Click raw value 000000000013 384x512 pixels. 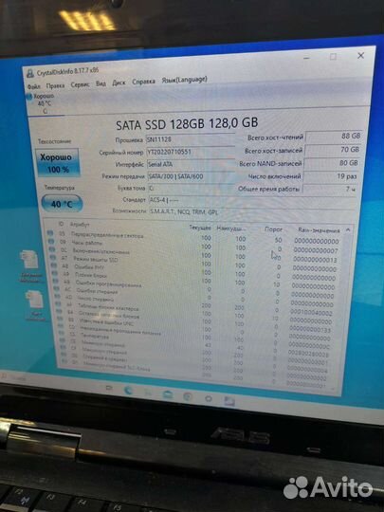click(315, 260)
